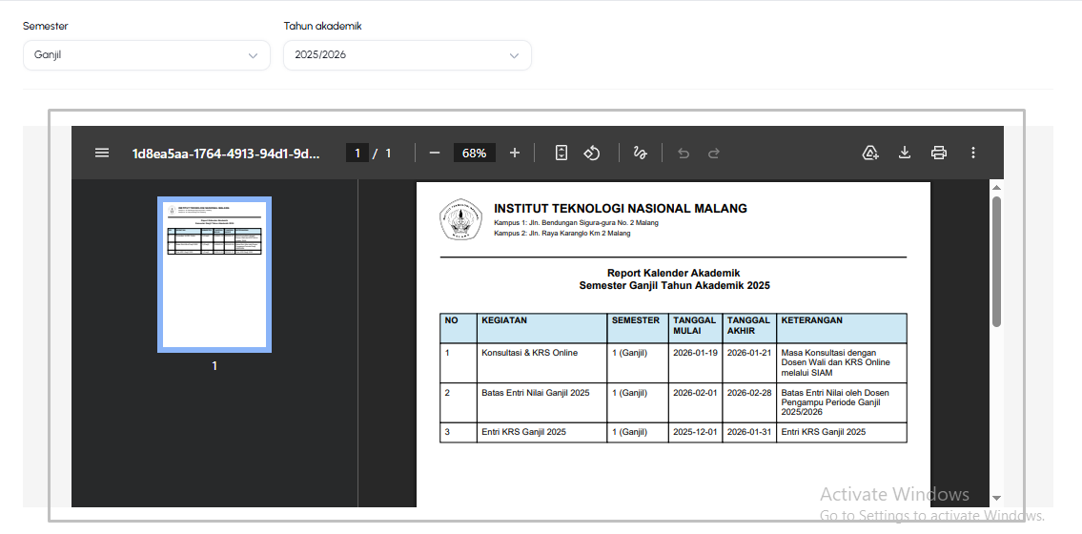1082x534 pixels.
Task: Toggle the PDF sidebar hamburger menu
Action: pos(101,153)
